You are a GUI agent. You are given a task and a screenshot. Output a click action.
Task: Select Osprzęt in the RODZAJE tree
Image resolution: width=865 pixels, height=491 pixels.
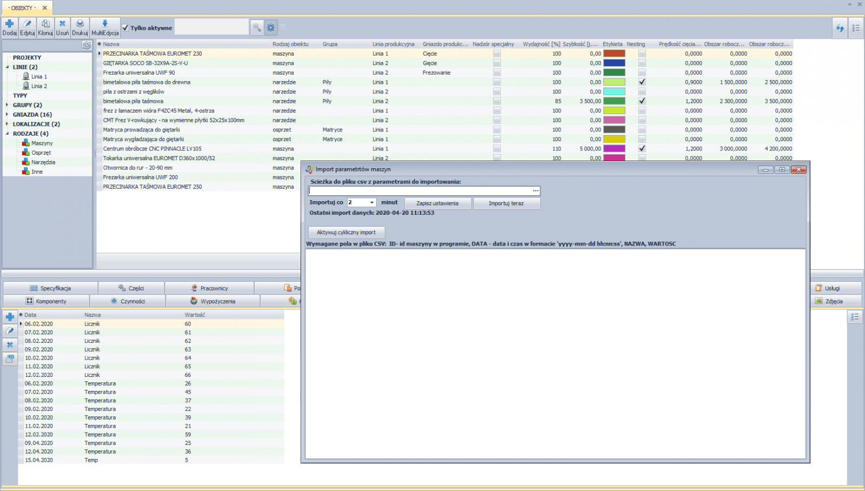(x=41, y=152)
